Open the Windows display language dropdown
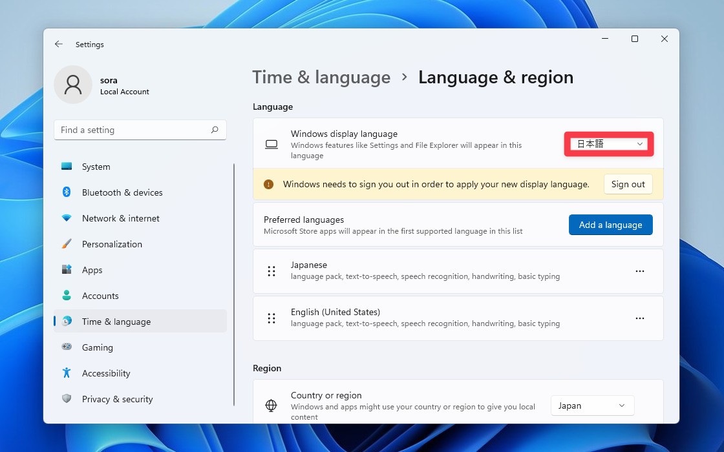This screenshot has height=452, width=724. pyautogui.click(x=609, y=145)
